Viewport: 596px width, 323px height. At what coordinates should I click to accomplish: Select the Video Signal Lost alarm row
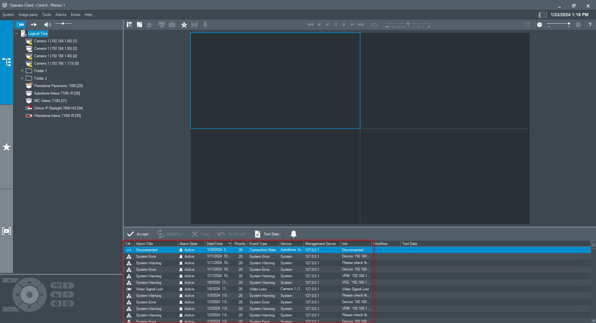pos(149,289)
